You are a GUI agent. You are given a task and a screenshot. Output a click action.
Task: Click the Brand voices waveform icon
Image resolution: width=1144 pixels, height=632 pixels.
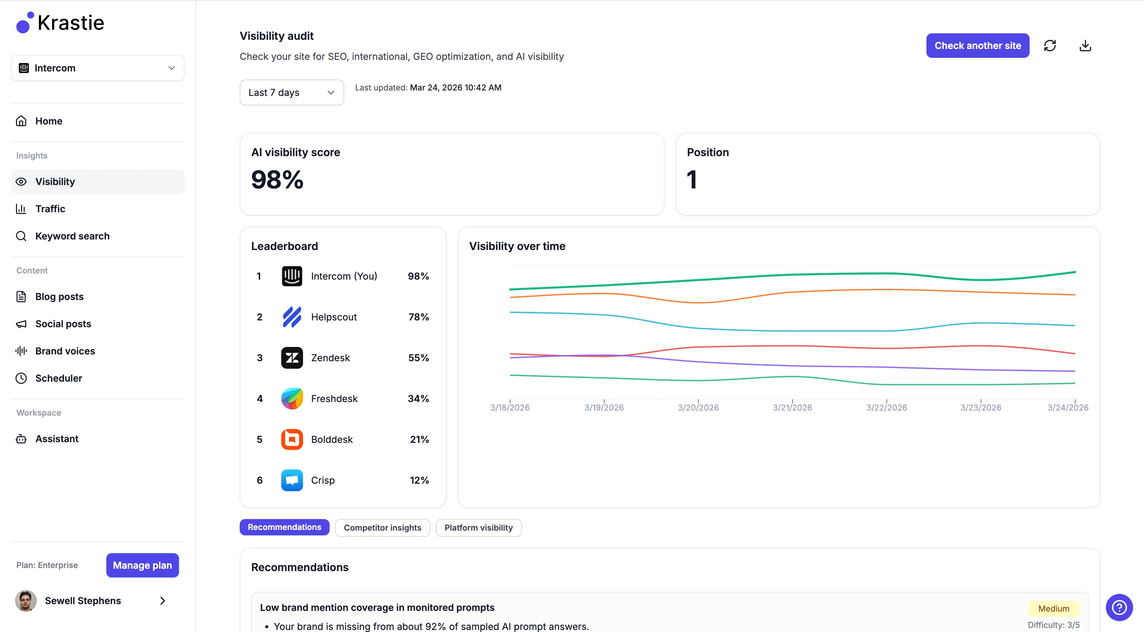click(x=21, y=351)
